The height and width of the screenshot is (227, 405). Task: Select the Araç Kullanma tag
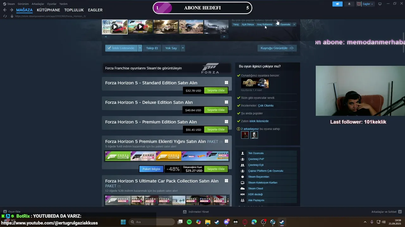pos(265,24)
